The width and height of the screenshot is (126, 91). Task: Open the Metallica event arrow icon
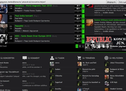pyautogui.click(x=83, y=9)
